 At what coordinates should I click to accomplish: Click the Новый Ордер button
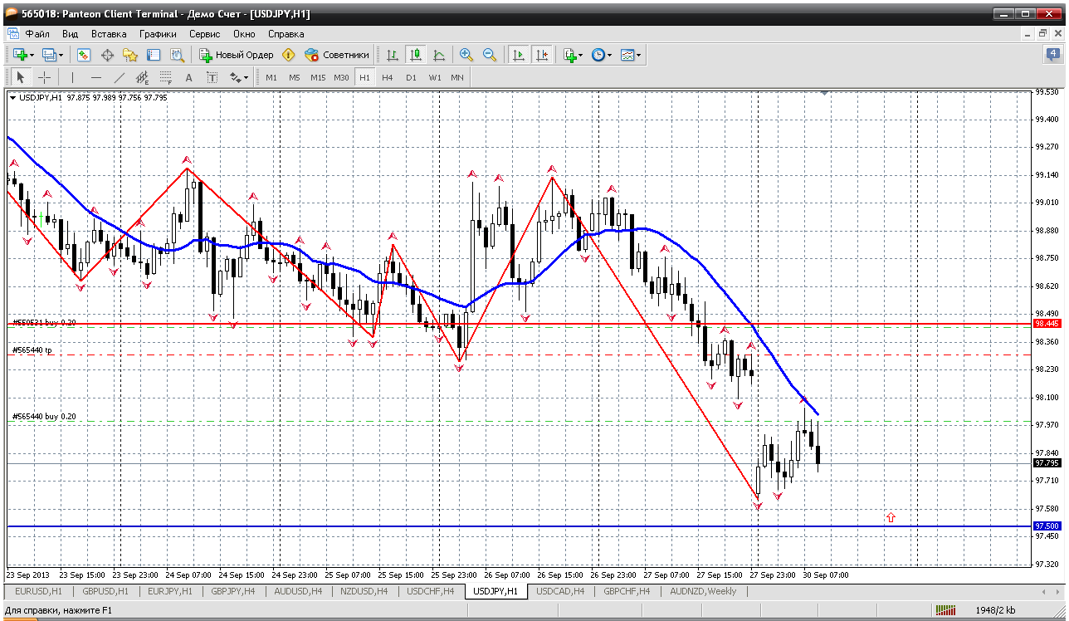coord(237,55)
